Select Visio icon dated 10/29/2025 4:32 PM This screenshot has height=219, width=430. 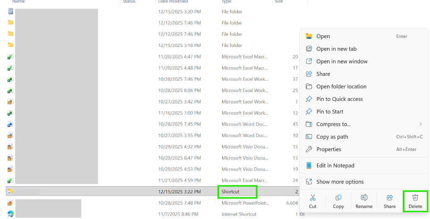[10, 147]
